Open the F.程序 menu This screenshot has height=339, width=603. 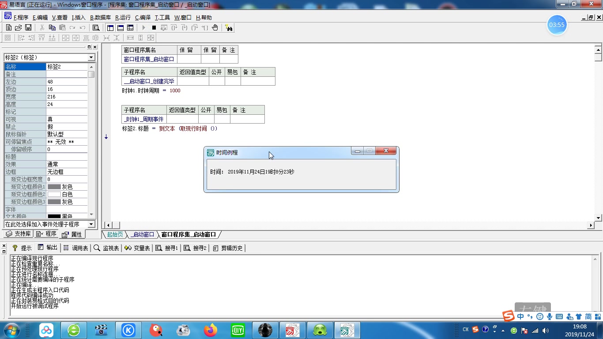point(21,18)
